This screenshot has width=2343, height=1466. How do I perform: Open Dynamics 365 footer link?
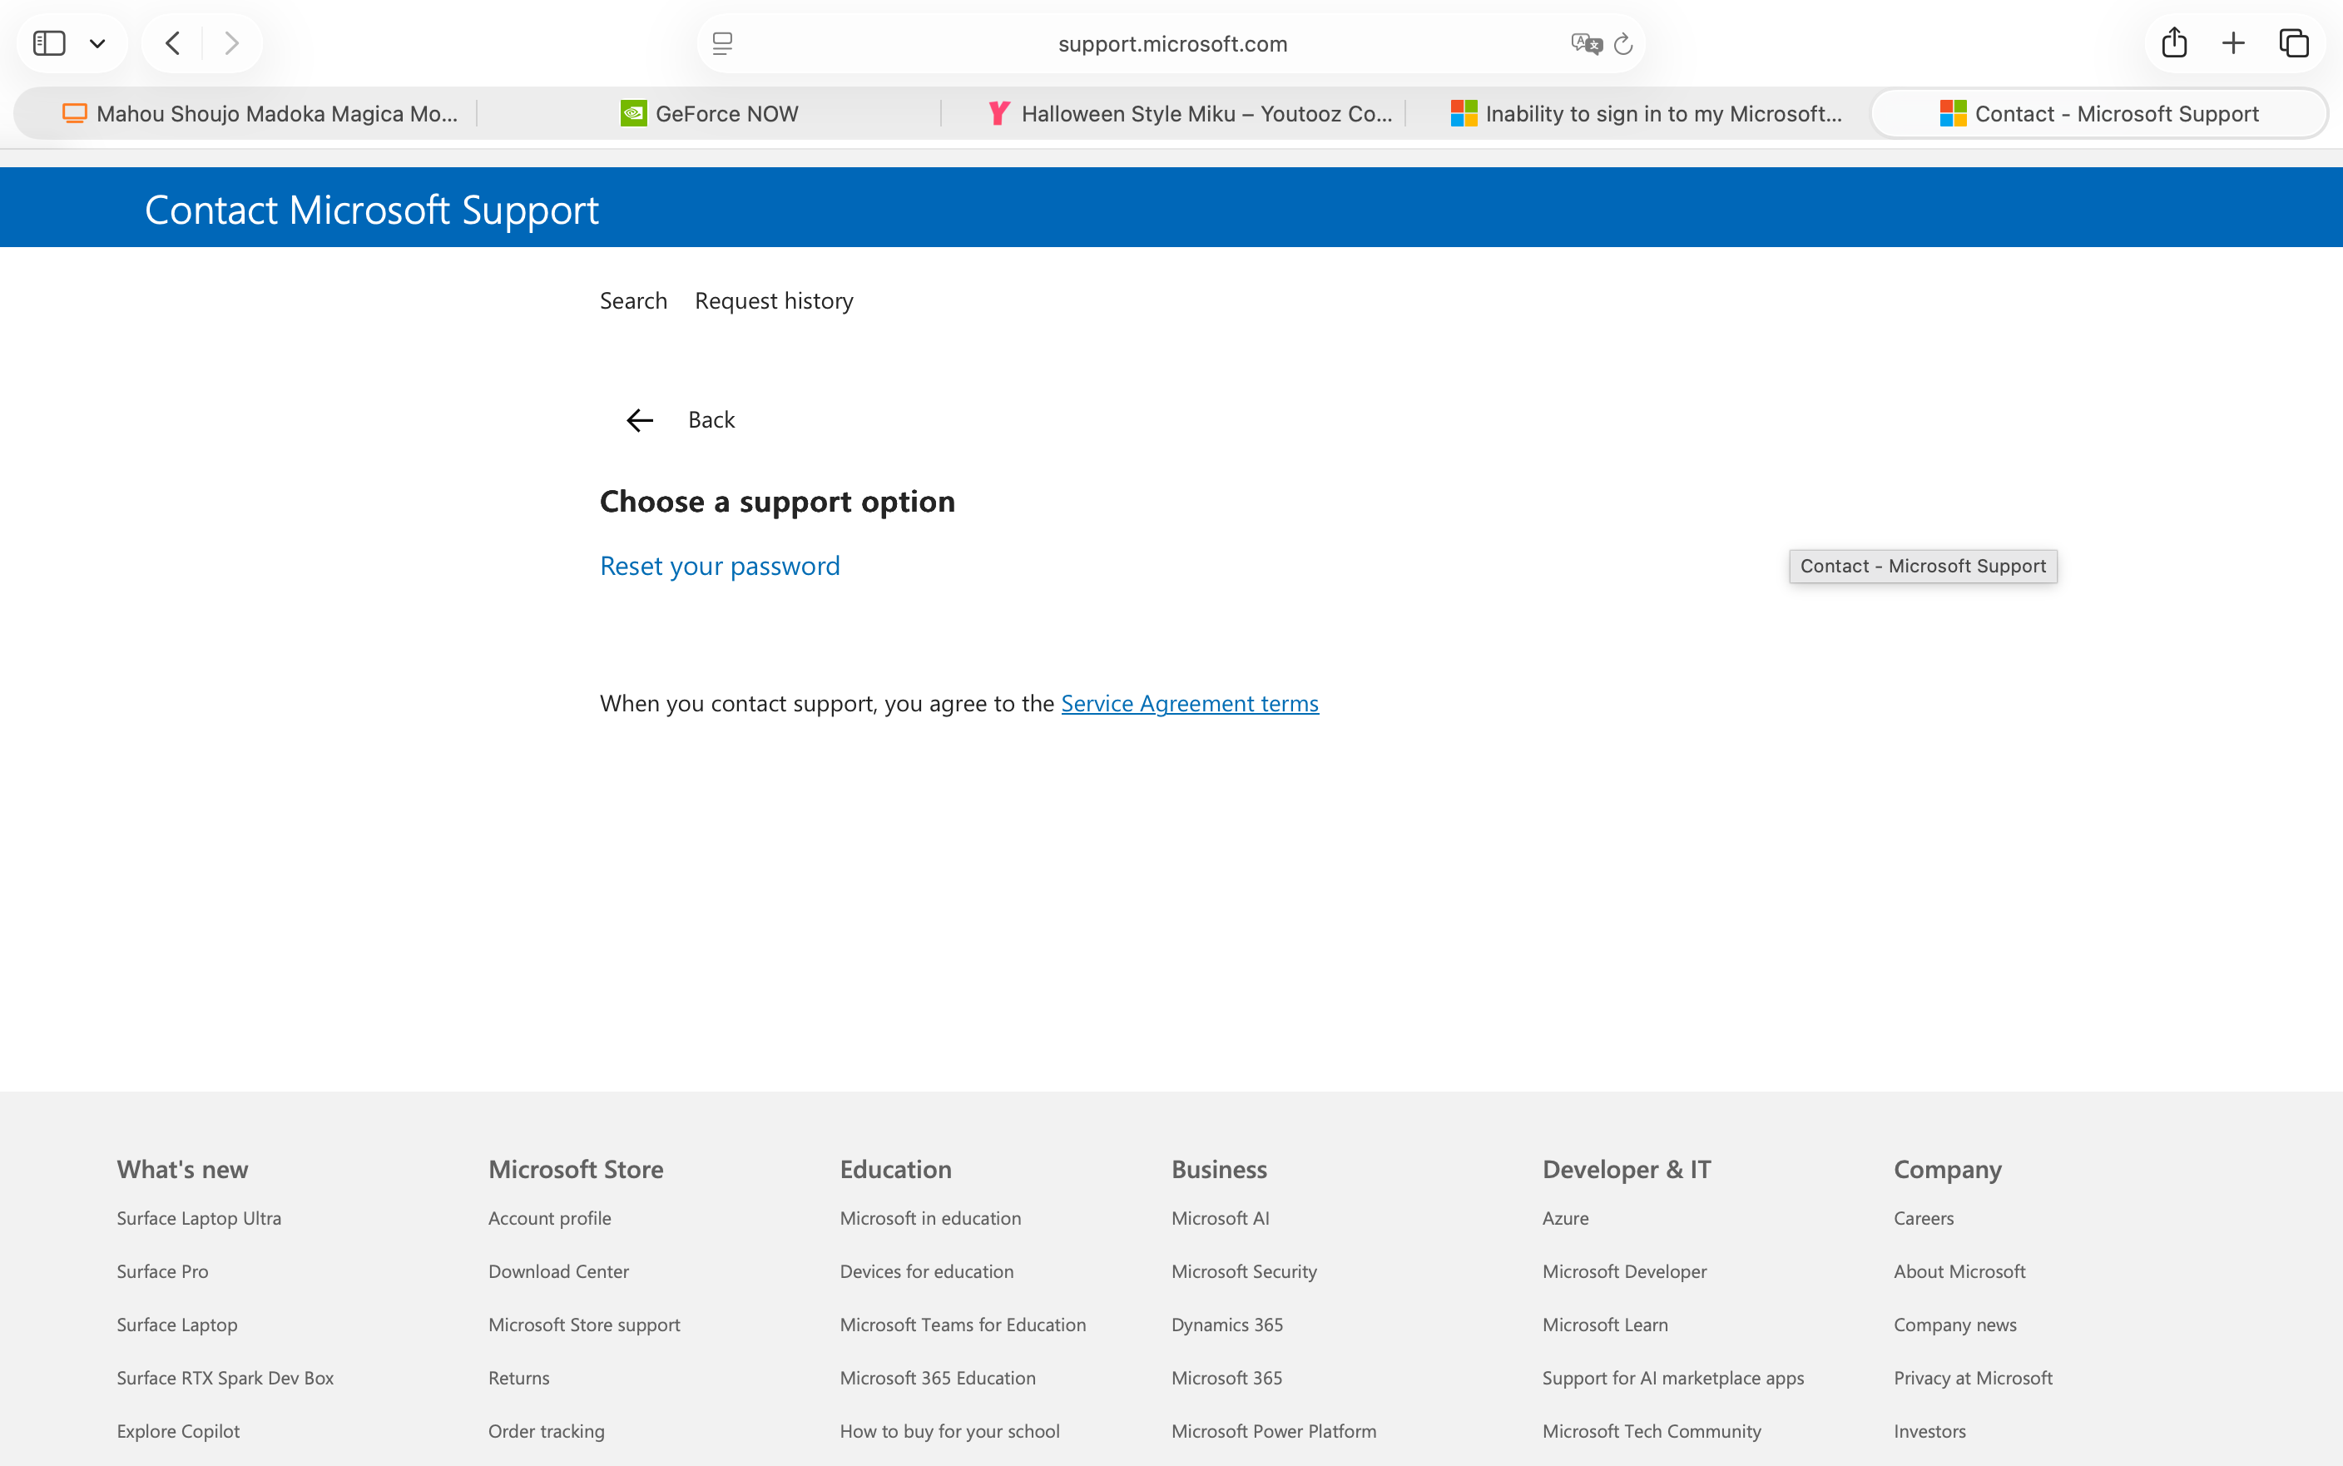pyautogui.click(x=1226, y=1325)
